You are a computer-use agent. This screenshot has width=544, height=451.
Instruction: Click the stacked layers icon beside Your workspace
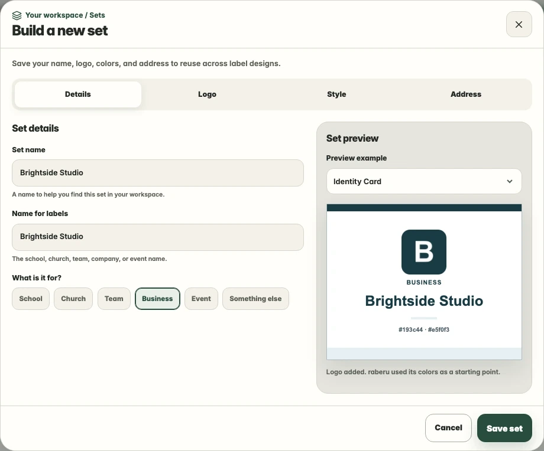pyautogui.click(x=17, y=15)
